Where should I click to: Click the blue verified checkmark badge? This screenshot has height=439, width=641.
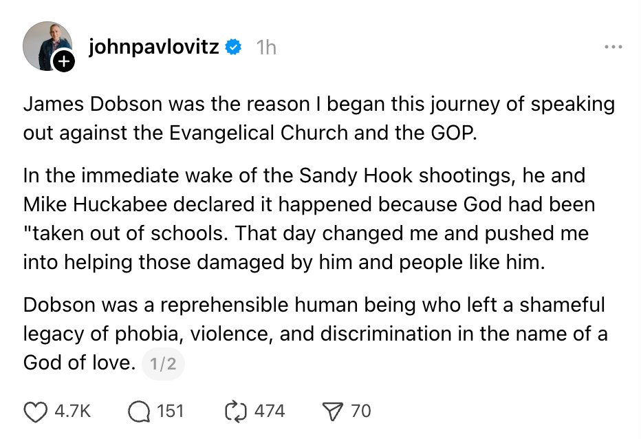pyautogui.click(x=232, y=47)
